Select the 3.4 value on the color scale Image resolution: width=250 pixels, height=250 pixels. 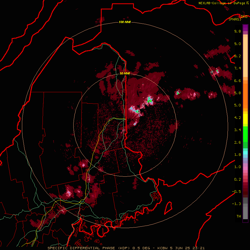coord(237,130)
